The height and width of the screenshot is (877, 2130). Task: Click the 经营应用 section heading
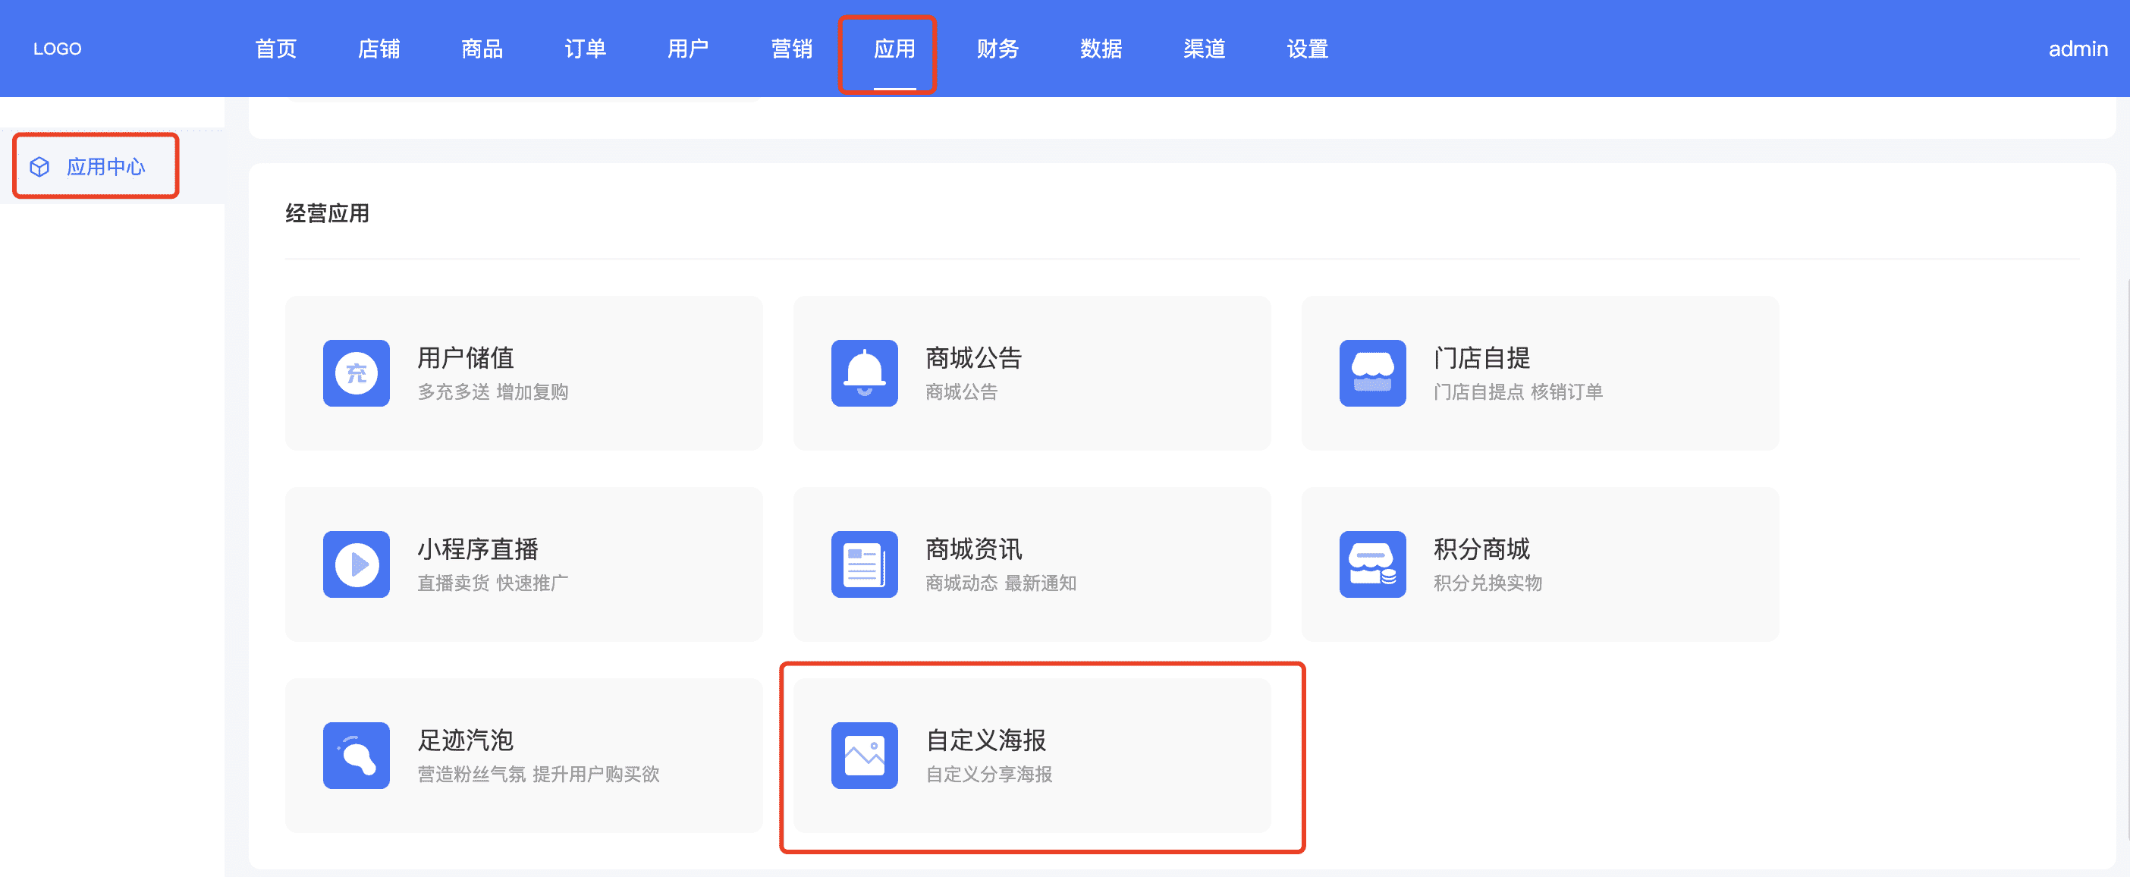click(328, 213)
